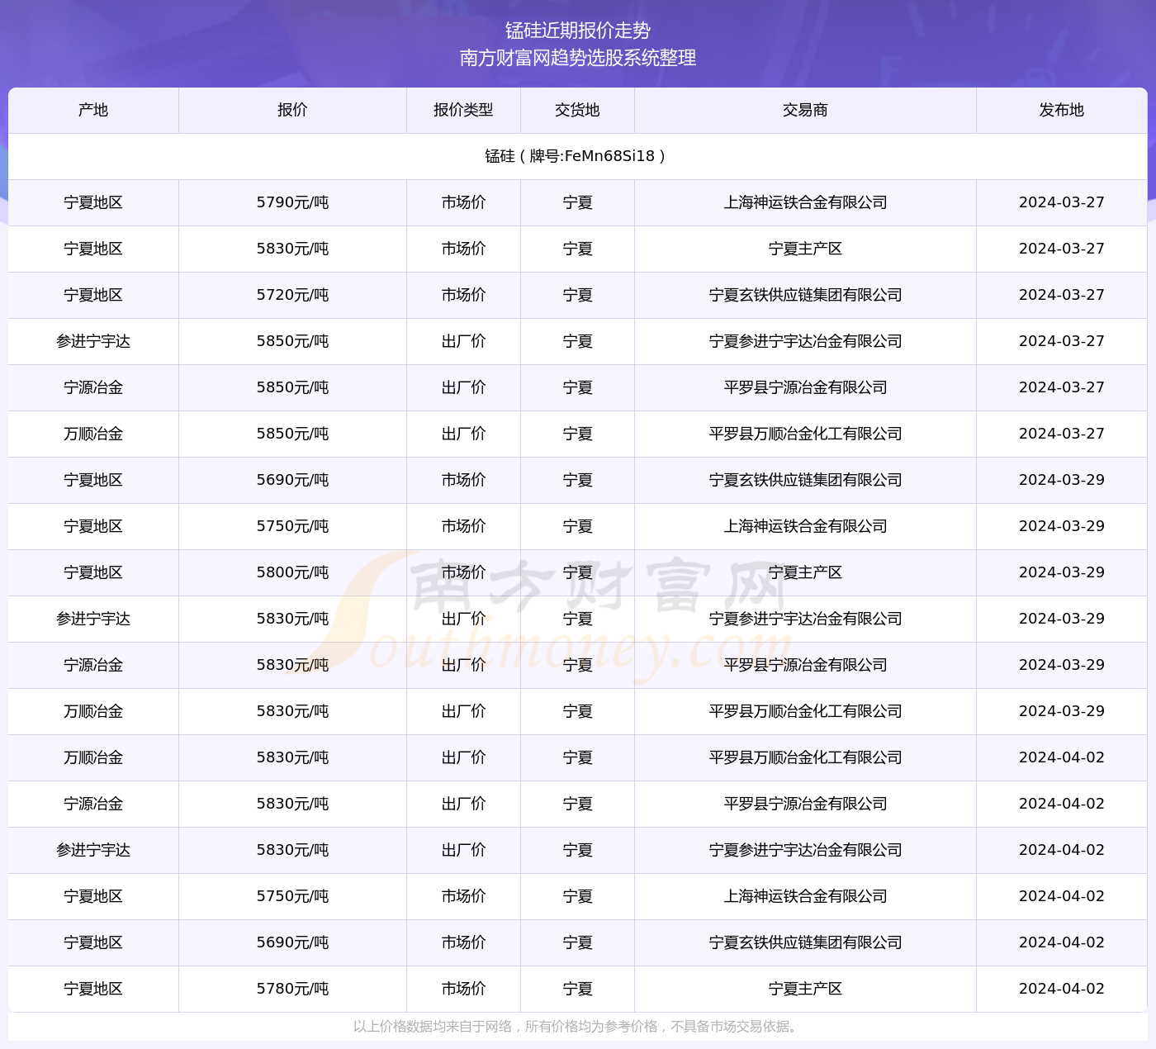This screenshot has height=1049, width=1156.
Task: Click 宁夏玄铁供应链集团有限公司 in the 5720元/吨 row
Action: tap(805, 295)
